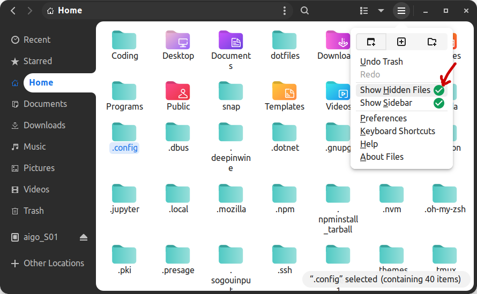The width and height of the screenshot is (477, 294).
Task: Toggle Show Hidden Files checkmark
Action: [x=438, y=90]
